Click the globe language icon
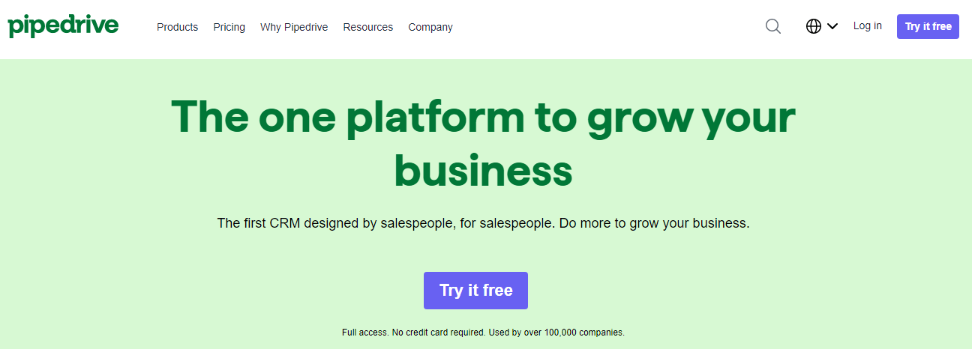The width and height of the screenshot is (972, 349). pos(814,26)
